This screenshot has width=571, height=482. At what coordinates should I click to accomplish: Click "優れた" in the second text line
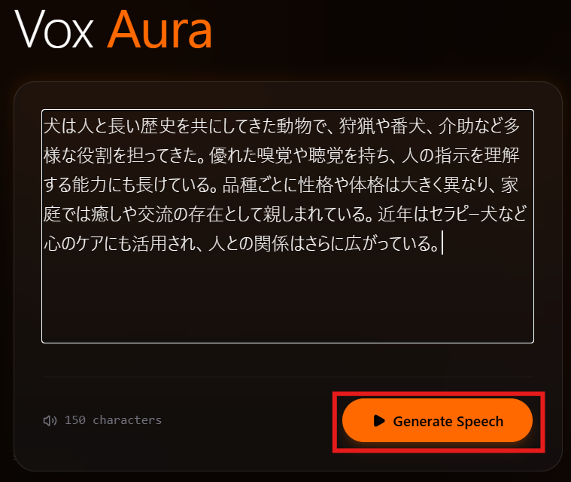pyautogui.click(x=232, y=155)
